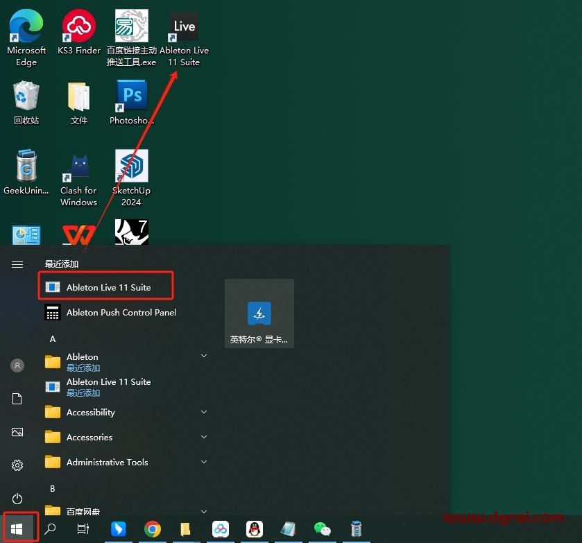Open Ableton Live 11 Suite desktop shortcut
The image size is (582, 543).
(x=184, y=37)
